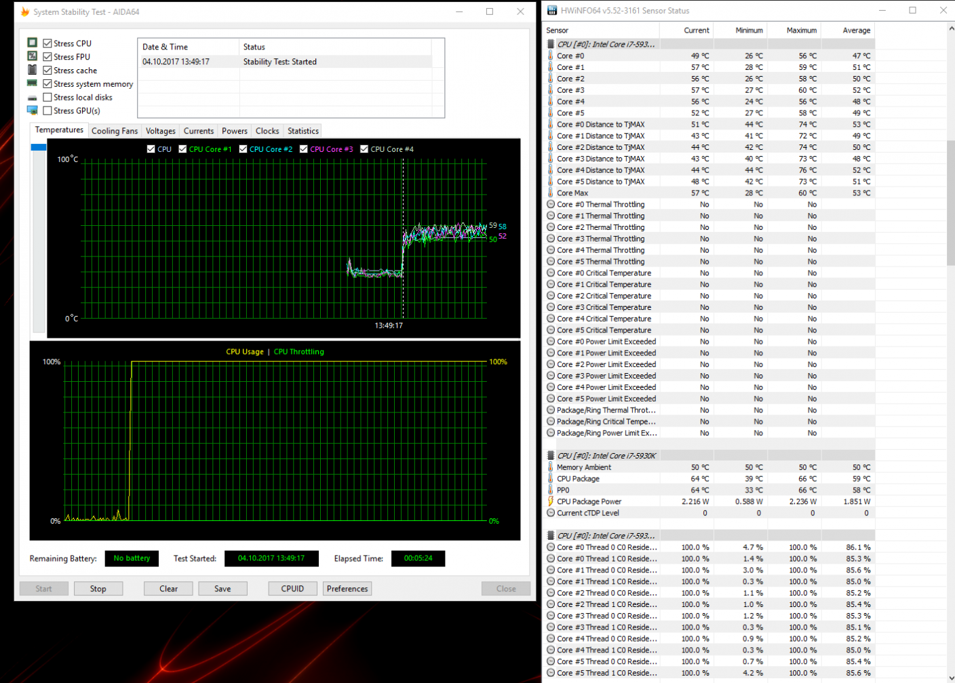
Task: Open the Statistics tab
Action: tap(303, 131)
